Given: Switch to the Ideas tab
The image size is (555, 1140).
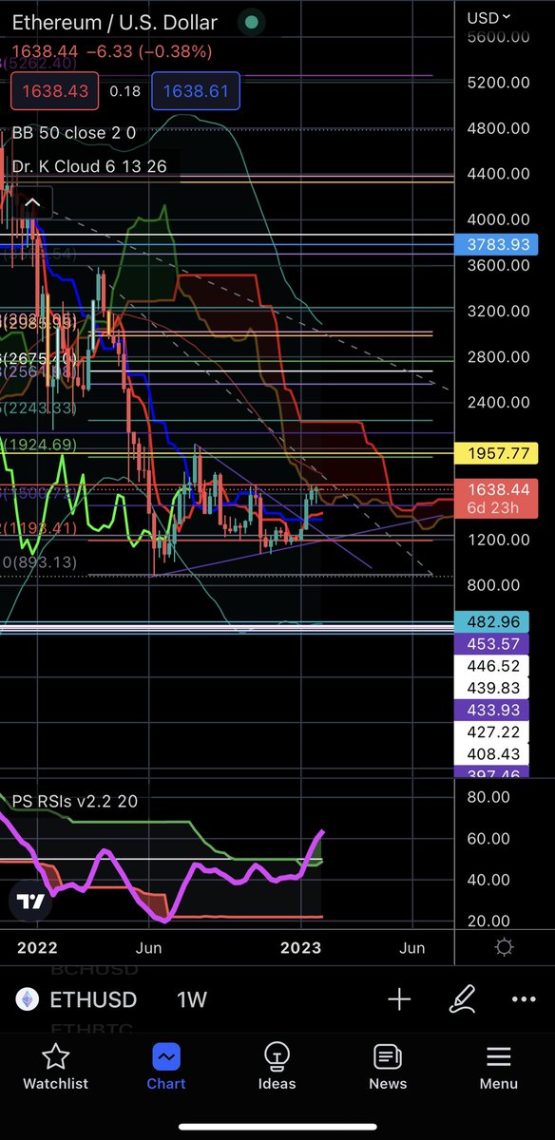Looking at the screenshot, I should click(277, 1067).
